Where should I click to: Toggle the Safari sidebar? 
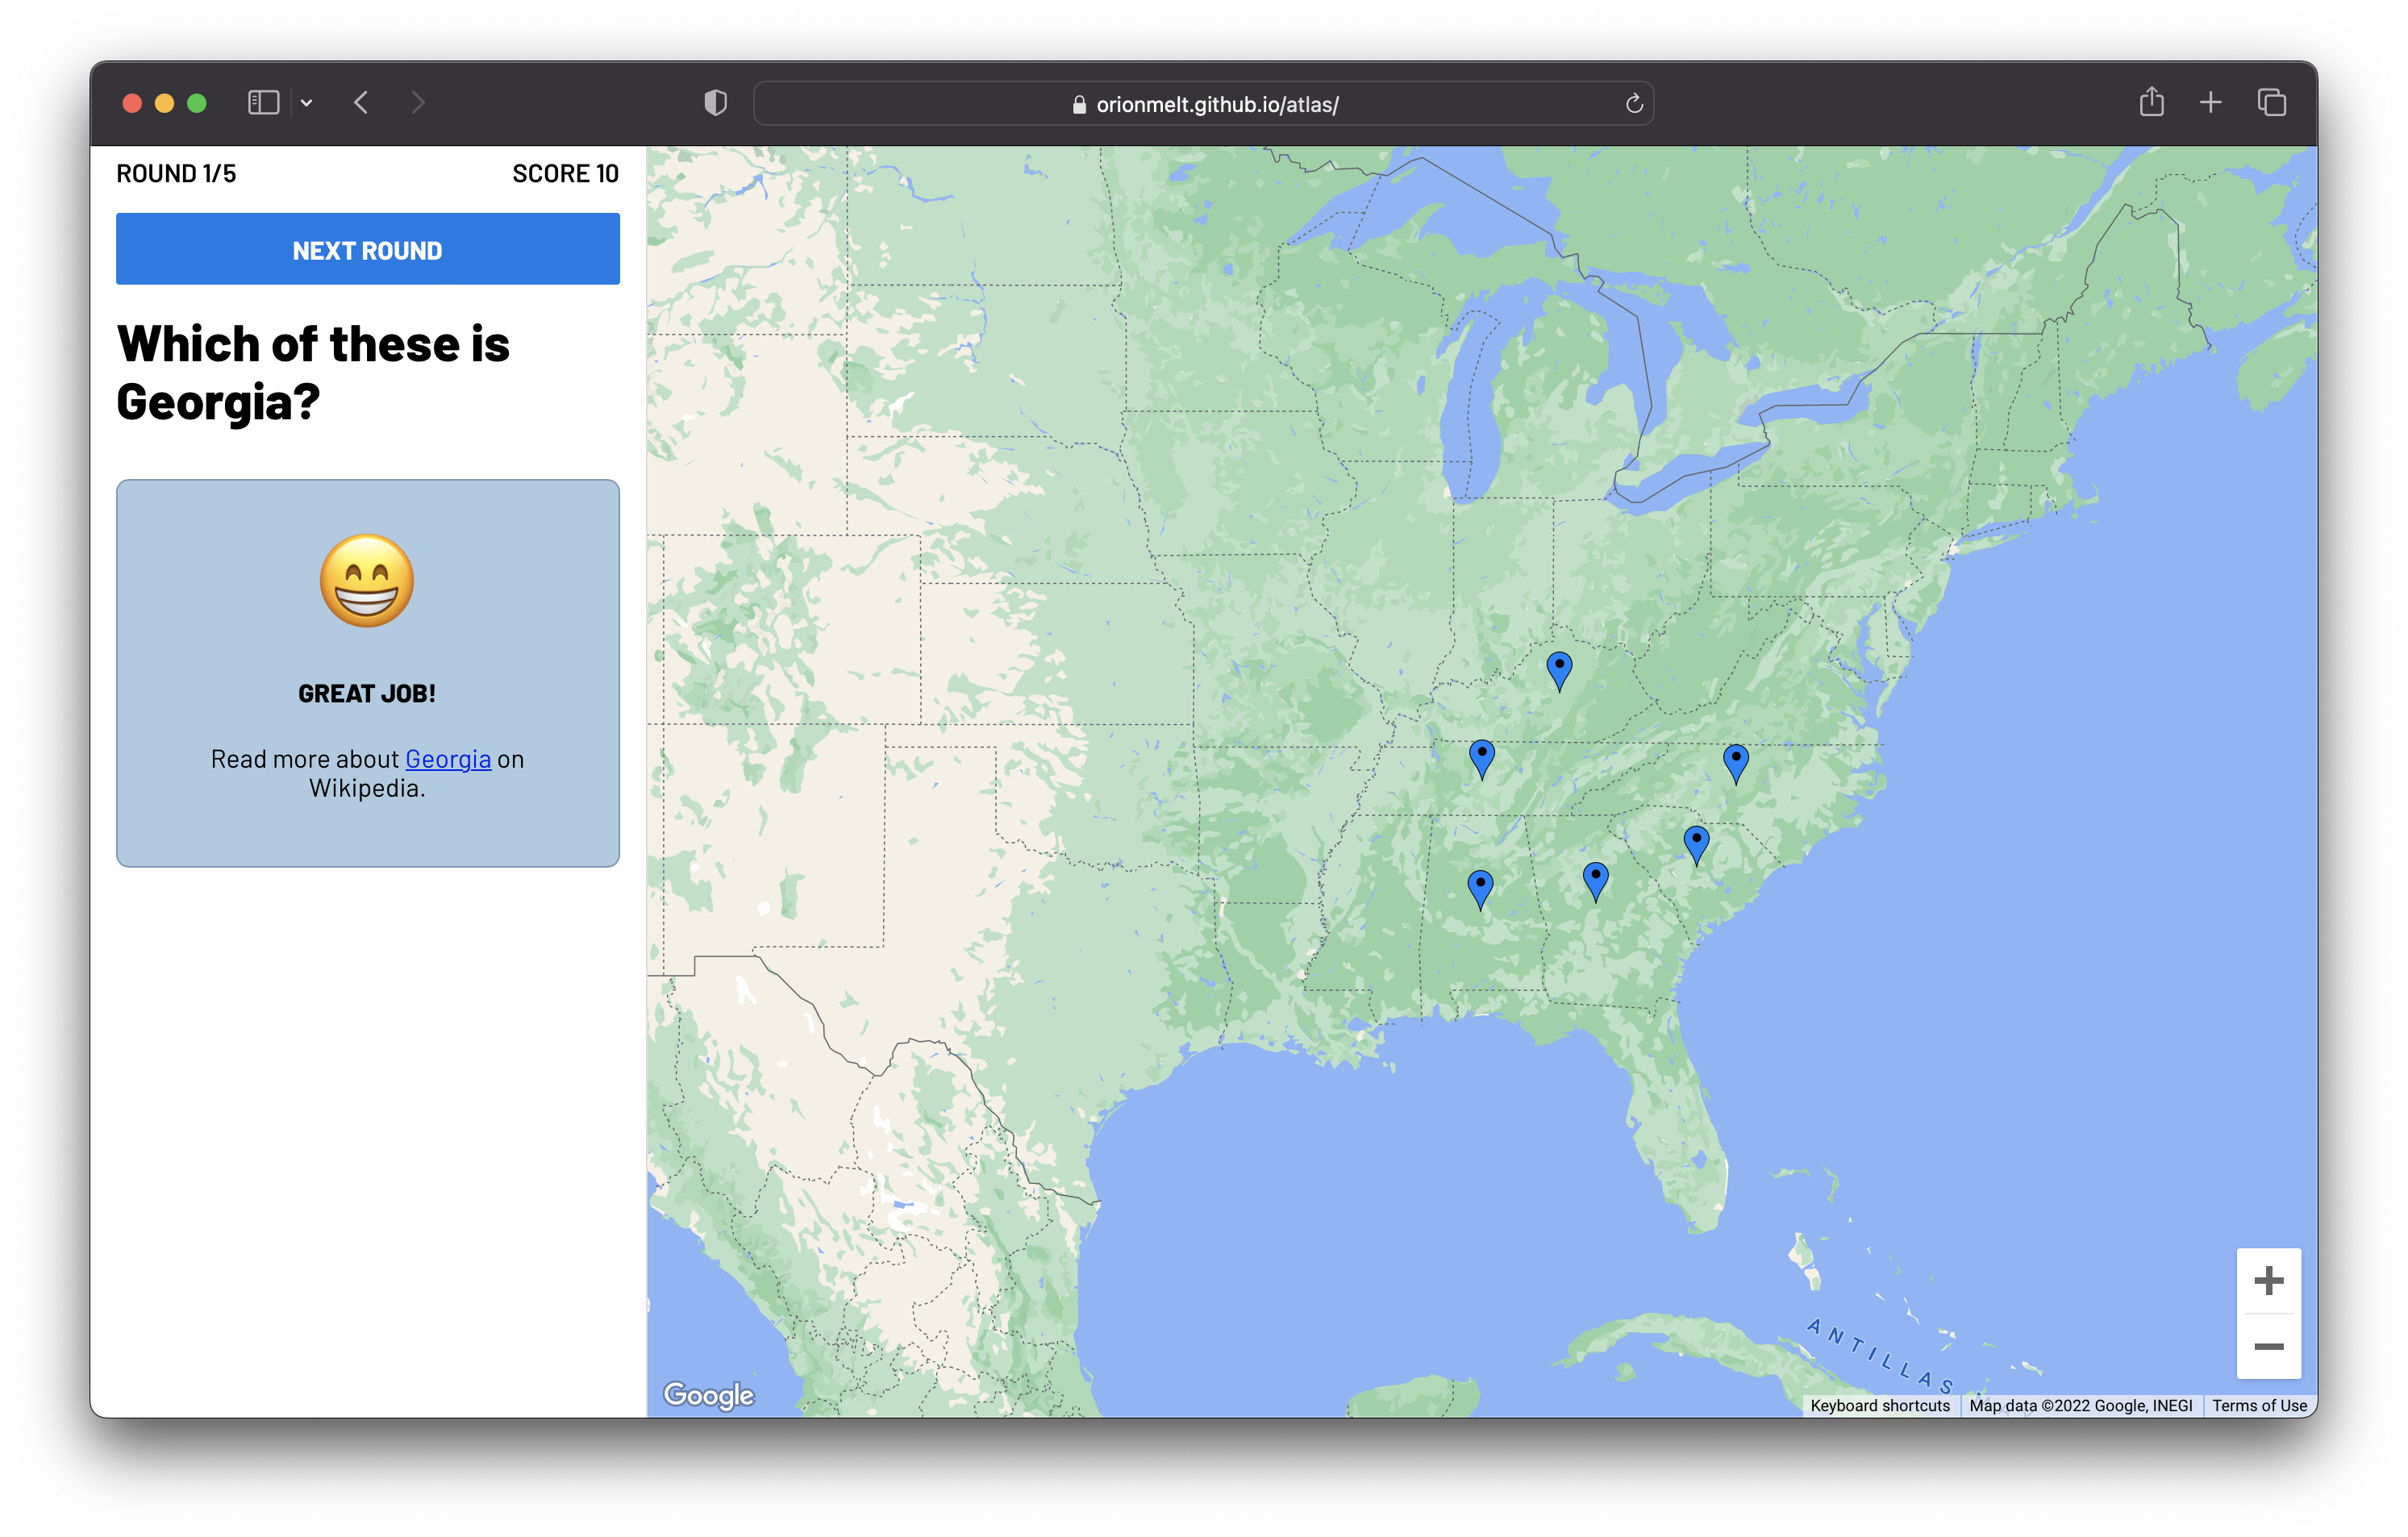point(263,103)
